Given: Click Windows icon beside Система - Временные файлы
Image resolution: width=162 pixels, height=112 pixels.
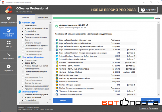Looking at the screenshot, I should click(57, 63).
